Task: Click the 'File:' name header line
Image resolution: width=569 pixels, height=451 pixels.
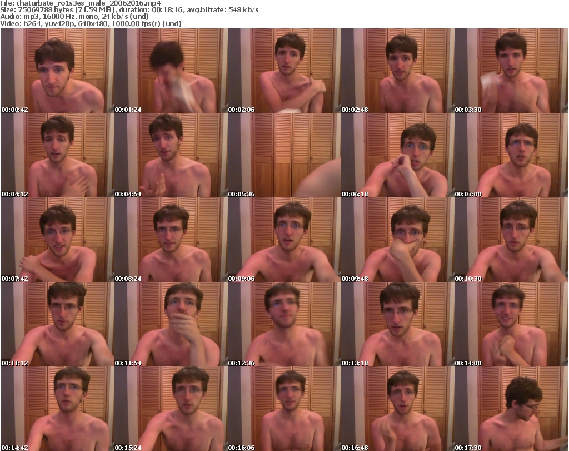Action: pyautogui.click(x=81, y=3)
